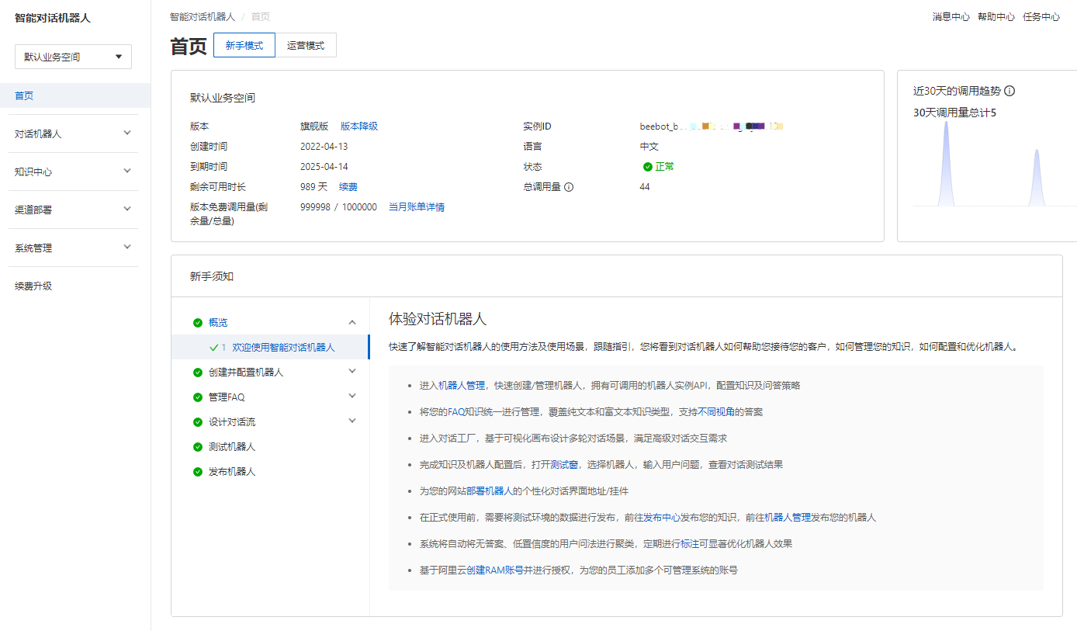Click green check icon beside 发布机器人
The image size is (1077, 631).
tap(198, 472)
